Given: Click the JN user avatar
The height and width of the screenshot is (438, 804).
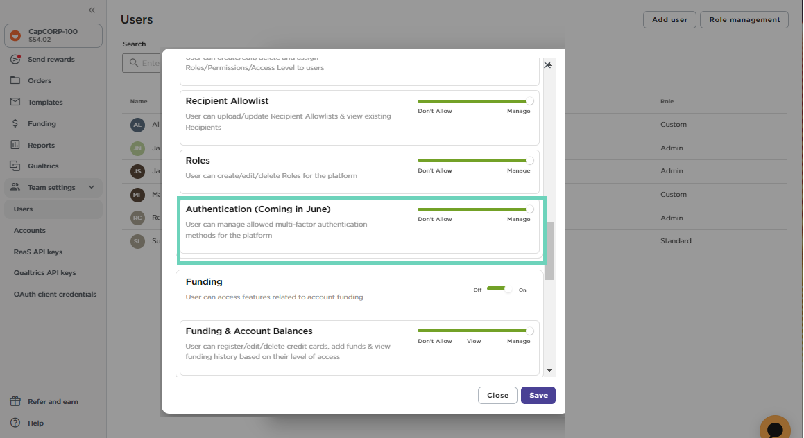Looking at the screenshot, I should 137,148.
